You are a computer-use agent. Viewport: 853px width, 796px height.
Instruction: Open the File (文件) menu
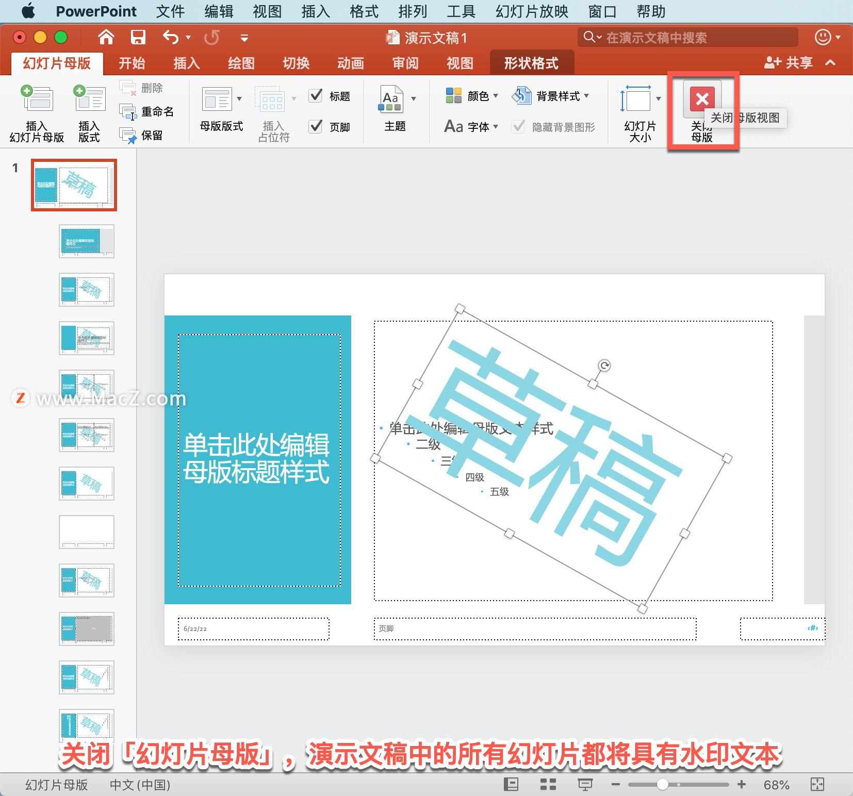(170, 11)
